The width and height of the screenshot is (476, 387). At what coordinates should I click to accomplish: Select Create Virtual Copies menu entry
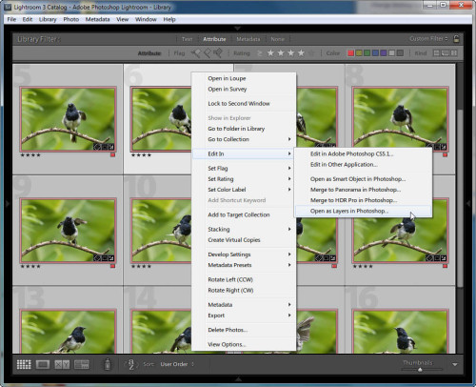244,240
